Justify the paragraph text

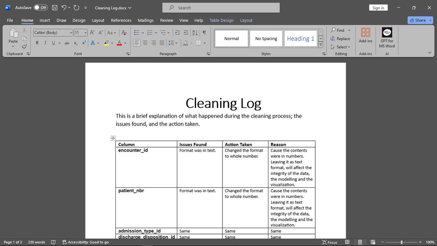(x=161, y=43)
